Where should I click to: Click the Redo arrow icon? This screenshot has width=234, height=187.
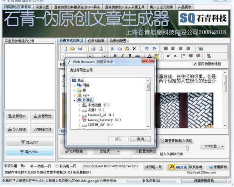pos(154,49)
